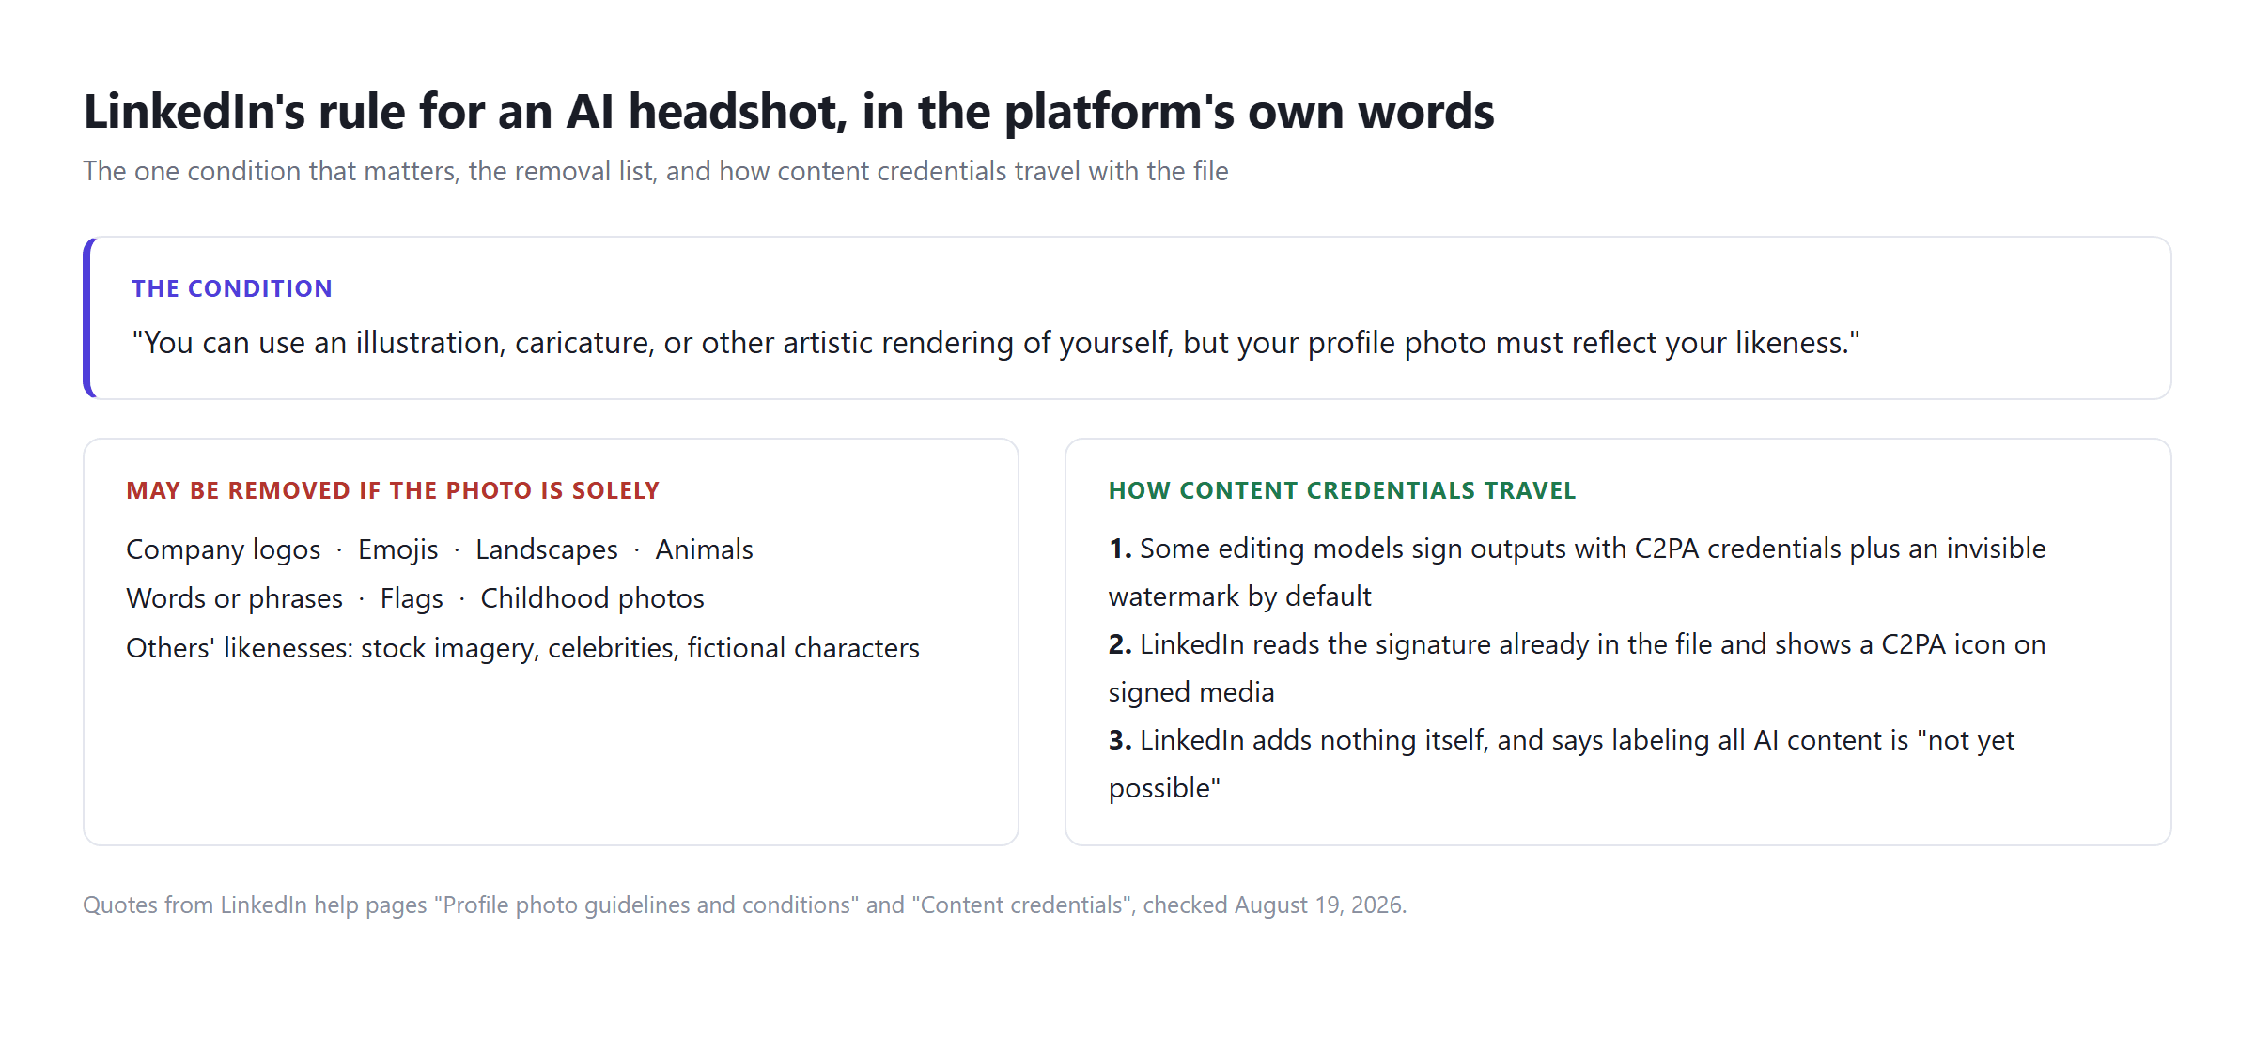Click the main headline about LinkedIn's rule
2255x1052 pixels.
click(x=788, y=112)
